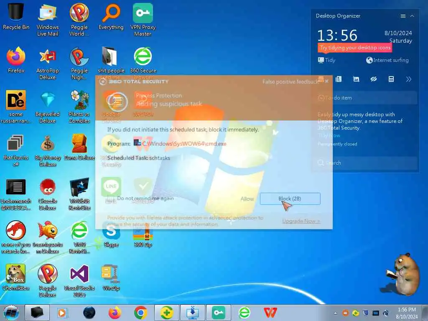This screenshot has width=428, height=321.
Task: Open the calculator icon in Desktop Organizer
Action: pyautogui.click(x=391, y=79)
